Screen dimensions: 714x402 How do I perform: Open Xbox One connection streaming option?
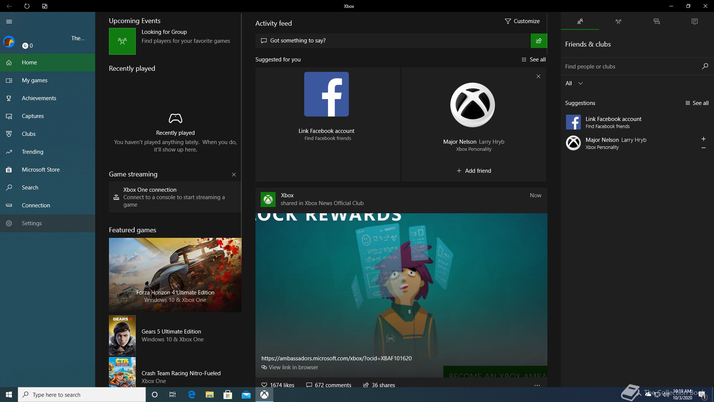pos(175,197)
